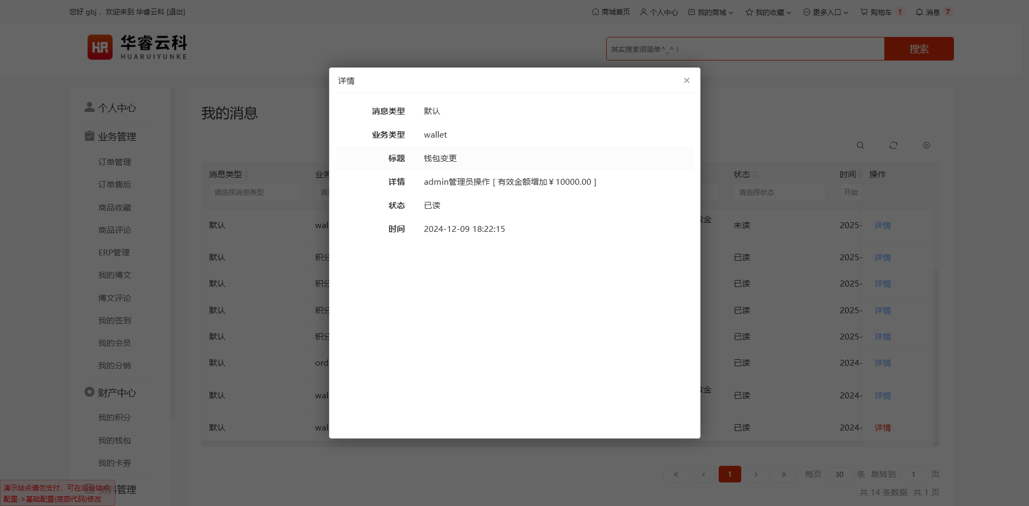Viewport: 1029px width, 506px height.
Task: Select 订单管理 in sidebar
Action: coord(115,162)
